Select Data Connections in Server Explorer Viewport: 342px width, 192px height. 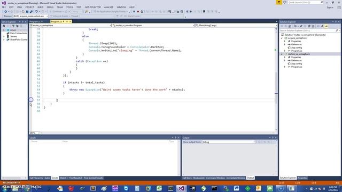[x=19, y=33]
